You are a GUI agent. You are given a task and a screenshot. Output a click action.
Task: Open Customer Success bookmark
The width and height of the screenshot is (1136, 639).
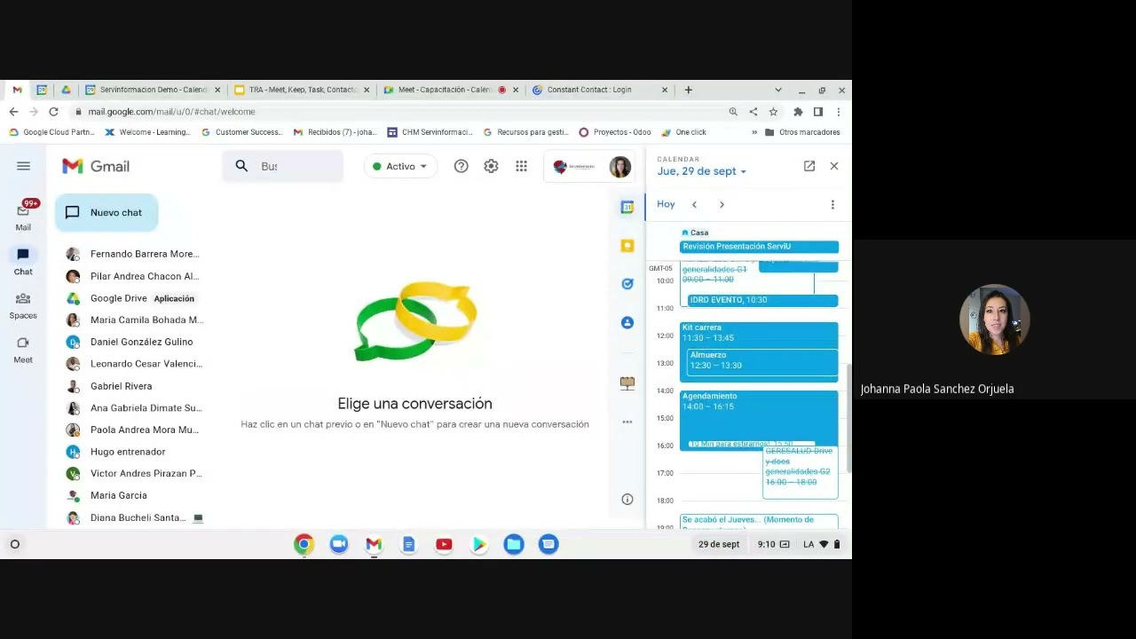tap(241, 132)
